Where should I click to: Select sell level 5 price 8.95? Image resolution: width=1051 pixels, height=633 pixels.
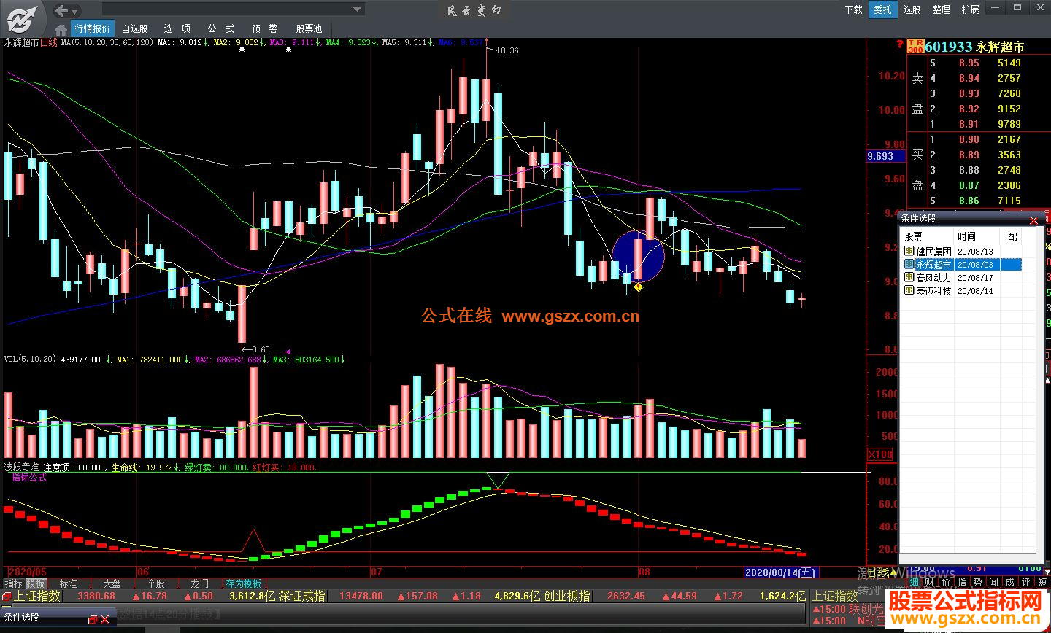point(969,63)
